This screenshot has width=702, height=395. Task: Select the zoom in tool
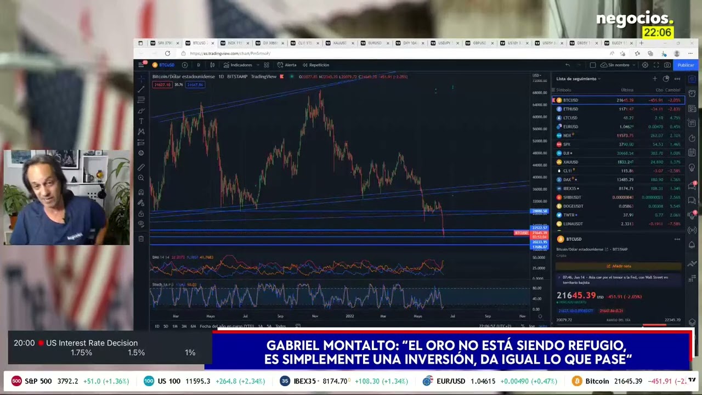(141, 178)
